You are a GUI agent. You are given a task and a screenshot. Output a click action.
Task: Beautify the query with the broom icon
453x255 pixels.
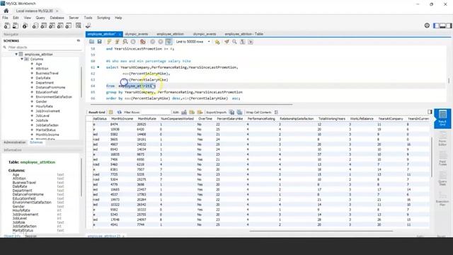tap(226, 42)
